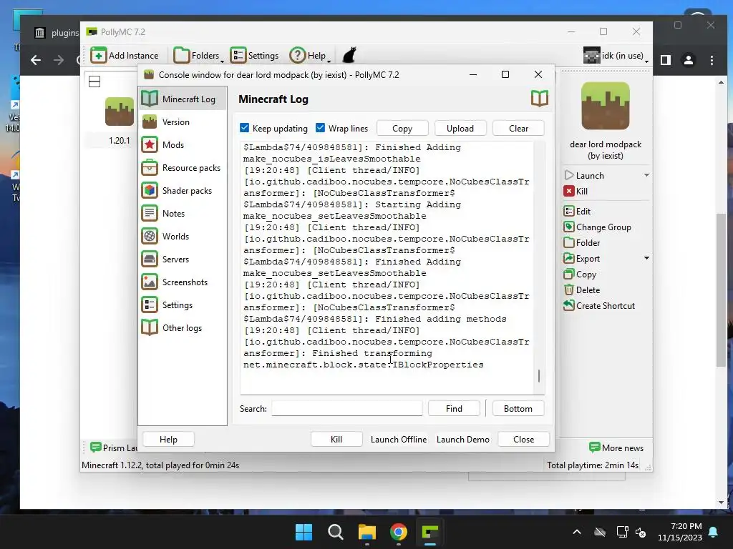
Task: Click the console window Close button
Action: click(x=523, y=440)
